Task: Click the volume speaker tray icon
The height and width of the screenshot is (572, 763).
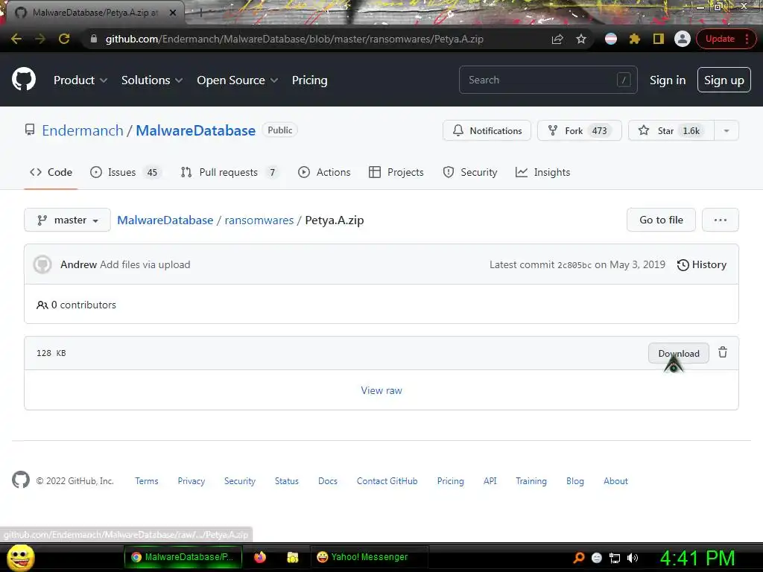Action: pyautogui.click(x=633, y=558)
